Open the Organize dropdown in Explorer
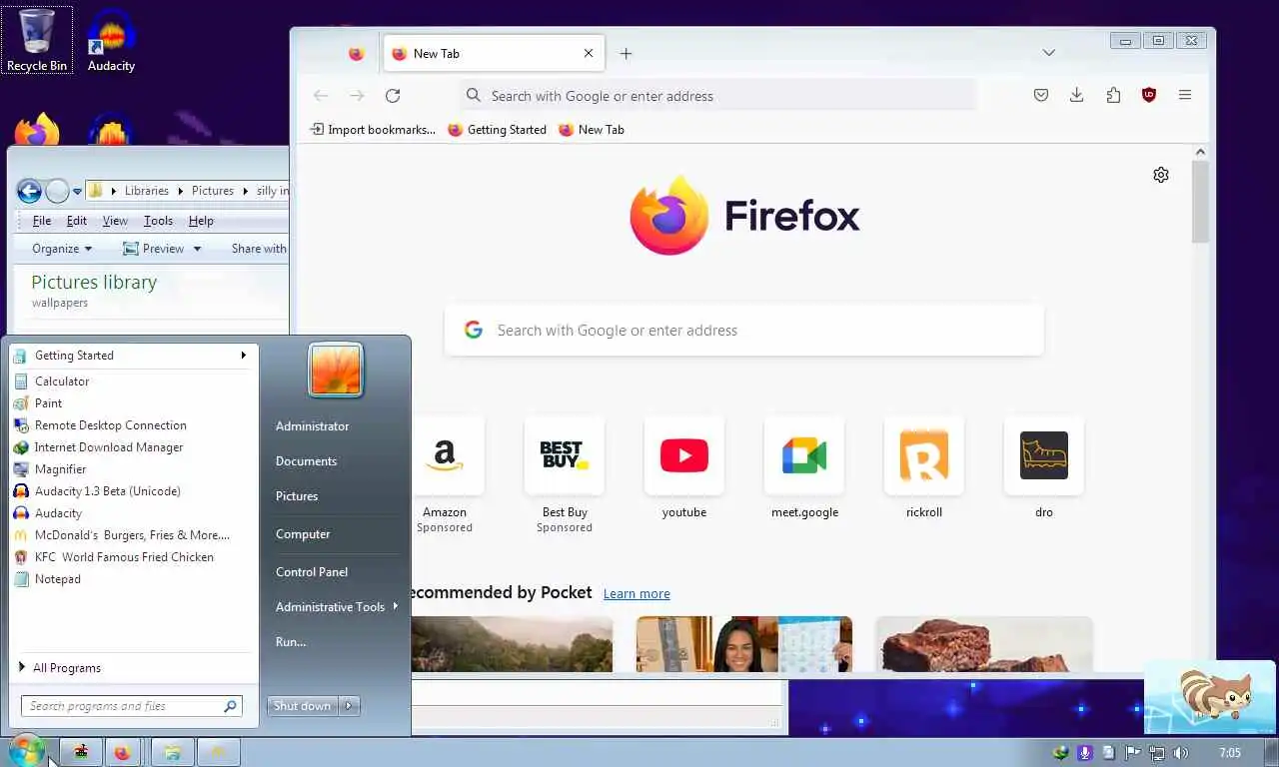The height and width of the screenshot is (767, 1279). [x=62, y=249]
